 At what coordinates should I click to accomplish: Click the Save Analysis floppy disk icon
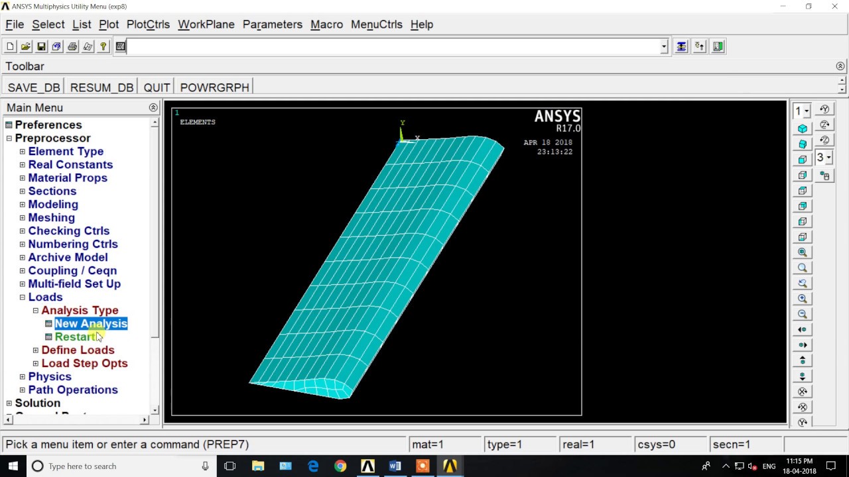coord(41,46)
